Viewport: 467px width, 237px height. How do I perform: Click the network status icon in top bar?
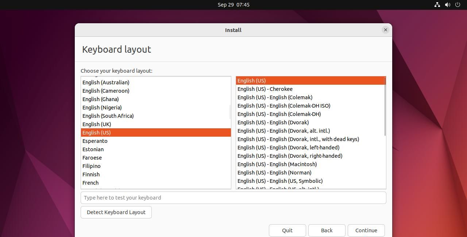point(437,5)
